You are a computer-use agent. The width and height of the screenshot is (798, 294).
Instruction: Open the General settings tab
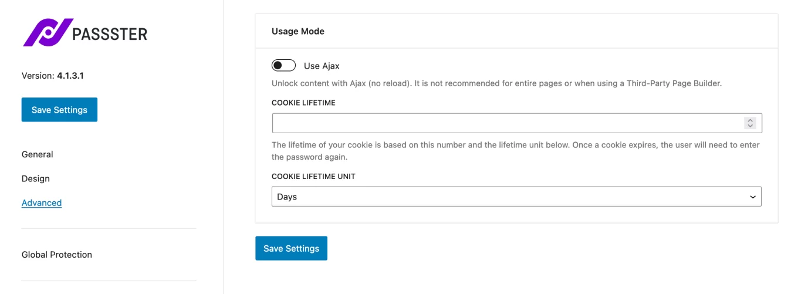coord(38,154)
